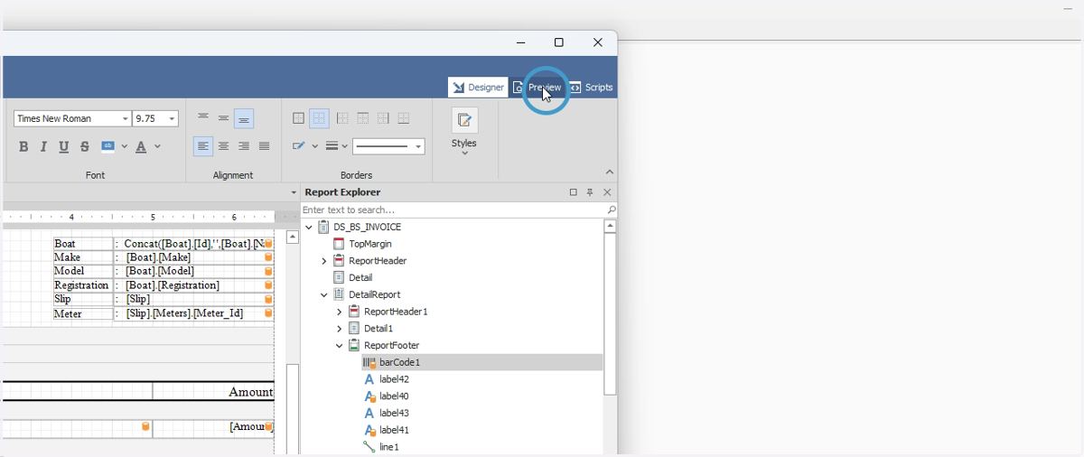This screenshot has width=1084, height=457.
Task: Open the dropdown arrow above the ruler
Action: point(294,192)
